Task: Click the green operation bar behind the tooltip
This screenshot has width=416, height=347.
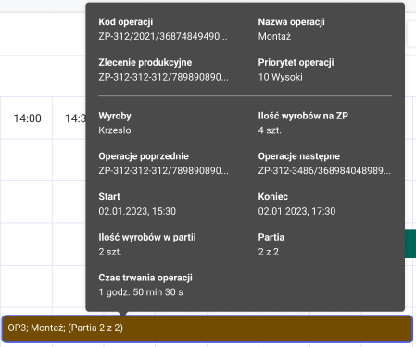Action: pyautogui.click(x=410, y=243)
